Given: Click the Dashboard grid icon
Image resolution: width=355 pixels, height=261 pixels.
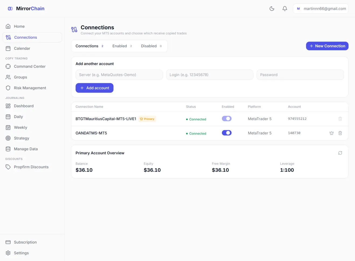Looking at the screenshot, I should (8, 106).
